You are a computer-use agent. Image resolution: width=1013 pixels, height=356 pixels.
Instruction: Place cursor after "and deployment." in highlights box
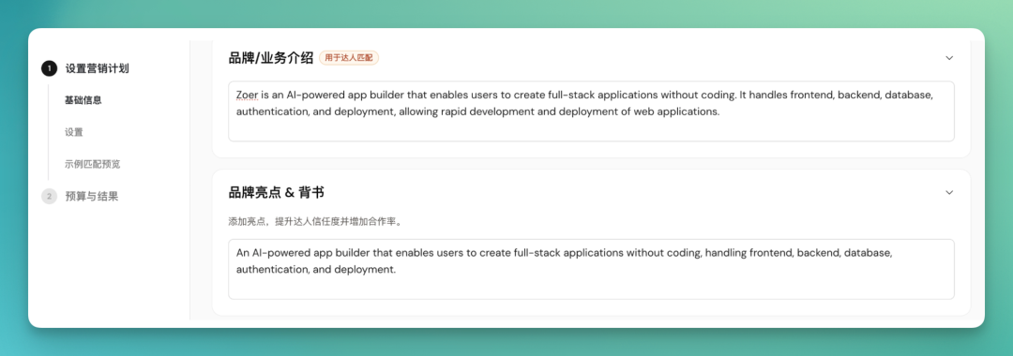[396, 270]
